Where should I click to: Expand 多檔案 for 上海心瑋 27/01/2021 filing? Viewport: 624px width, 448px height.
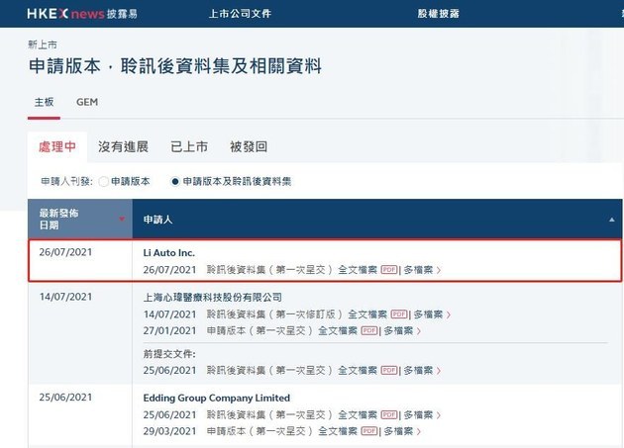click(x=402, y=330)
